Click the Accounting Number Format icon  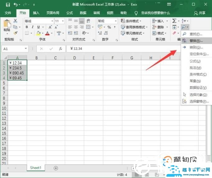[100, 27]
